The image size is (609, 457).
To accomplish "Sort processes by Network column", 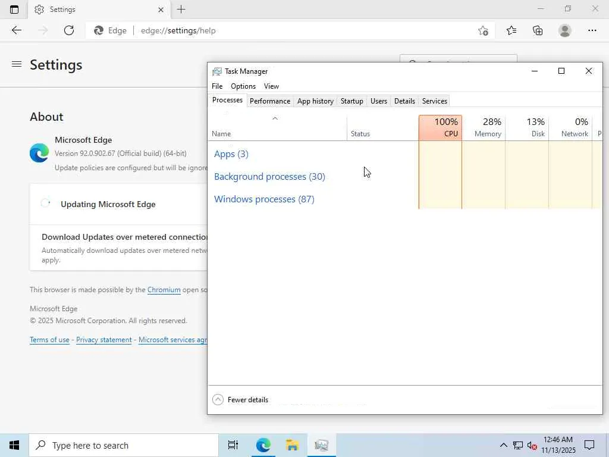I will (571, 128).
